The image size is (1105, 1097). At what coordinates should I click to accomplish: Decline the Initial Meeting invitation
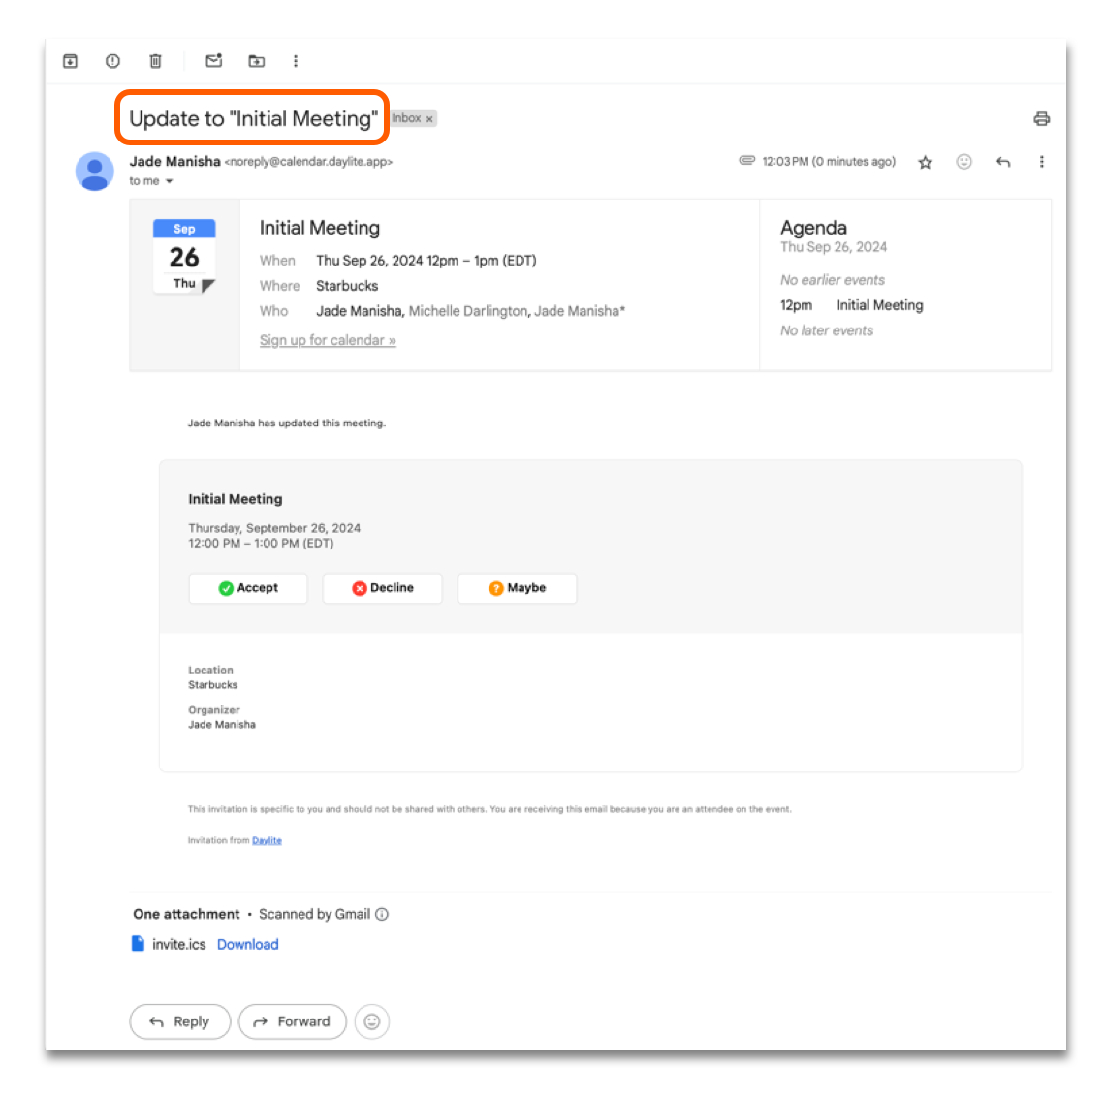[x=383, y=588]
